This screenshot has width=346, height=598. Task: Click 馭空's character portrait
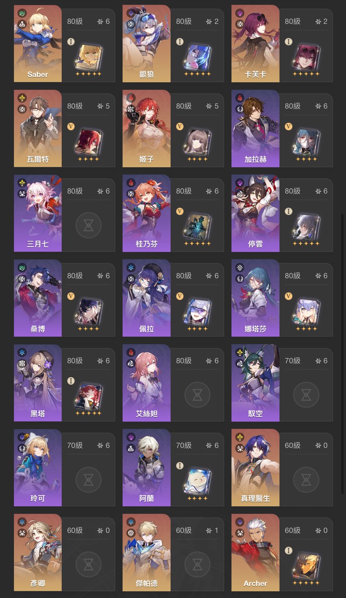tap(256, 383)
